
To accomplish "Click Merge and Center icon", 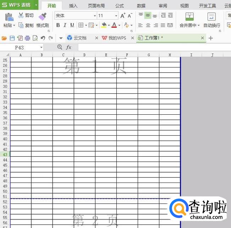I will click(x=189, y=17).
